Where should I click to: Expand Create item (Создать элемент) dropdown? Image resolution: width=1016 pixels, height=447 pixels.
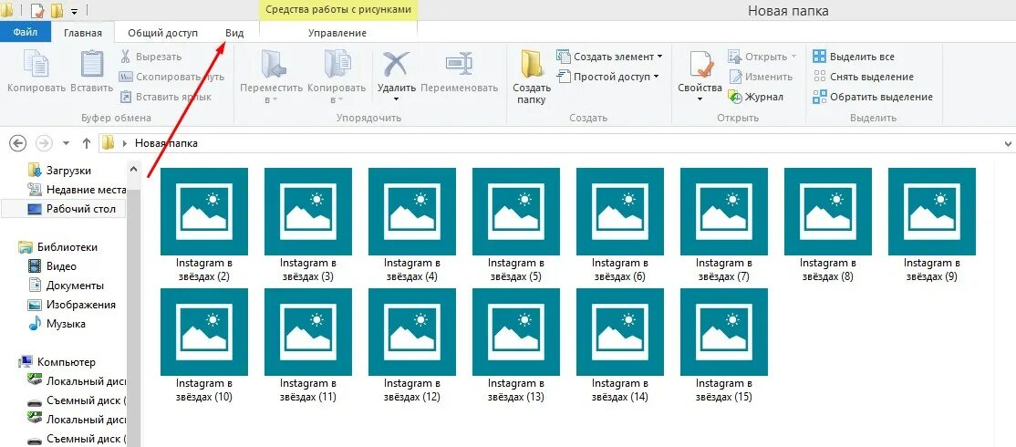click(x=659, y=57)
